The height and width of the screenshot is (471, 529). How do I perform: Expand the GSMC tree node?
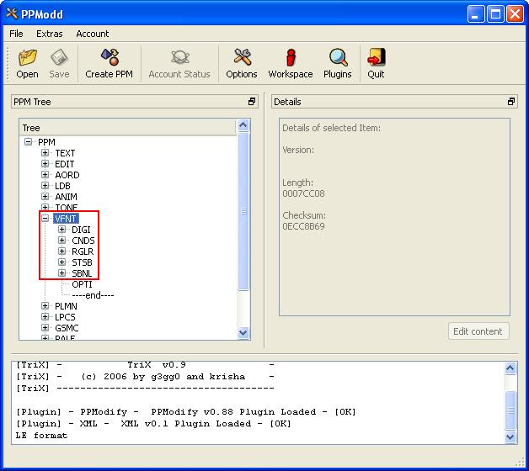pyautogui.click(x=45, y=328)
